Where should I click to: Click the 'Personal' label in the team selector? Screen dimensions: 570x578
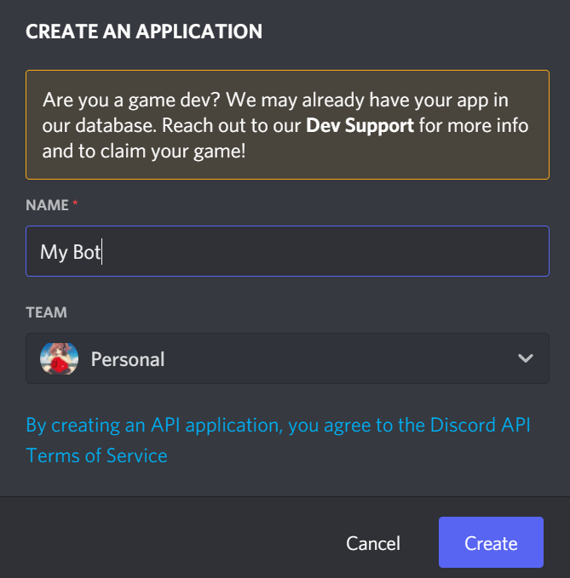pos(128,359)
